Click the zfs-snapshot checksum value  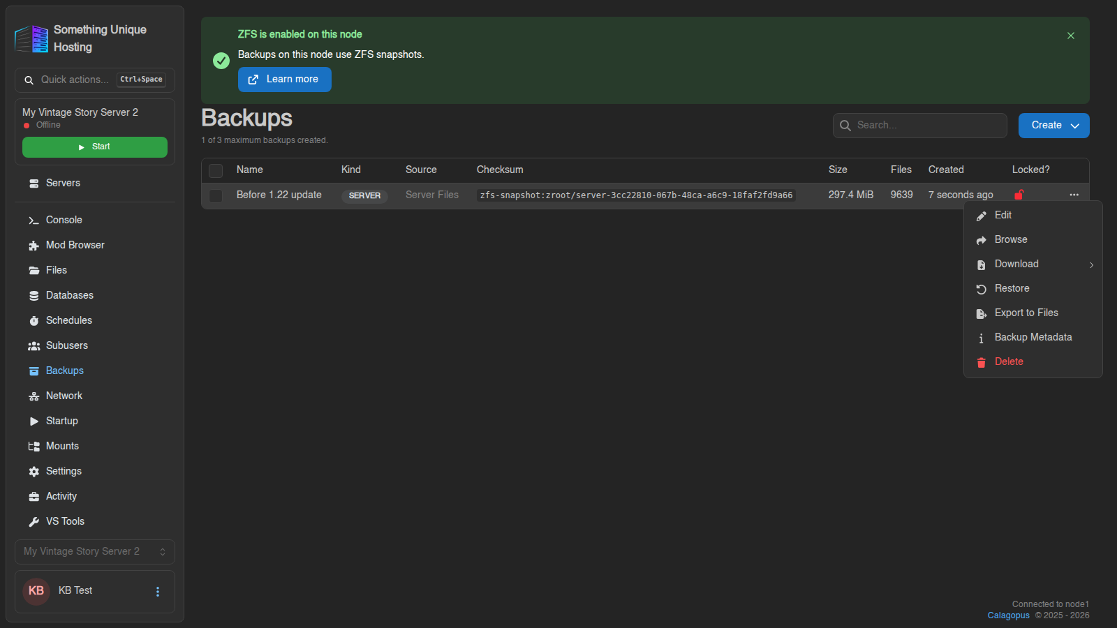(x=636, y=195)
